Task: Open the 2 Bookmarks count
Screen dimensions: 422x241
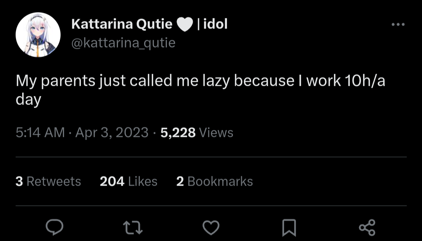Action: (215, 181)
